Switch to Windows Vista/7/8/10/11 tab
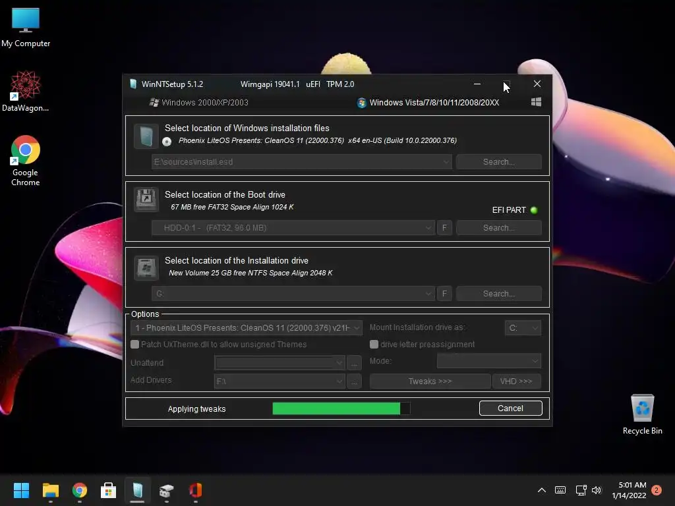The height and width of the screenshot is (506, 675). point(428,102)
